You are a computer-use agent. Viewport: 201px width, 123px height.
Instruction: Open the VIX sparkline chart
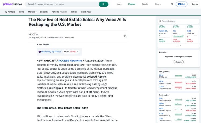178,36
